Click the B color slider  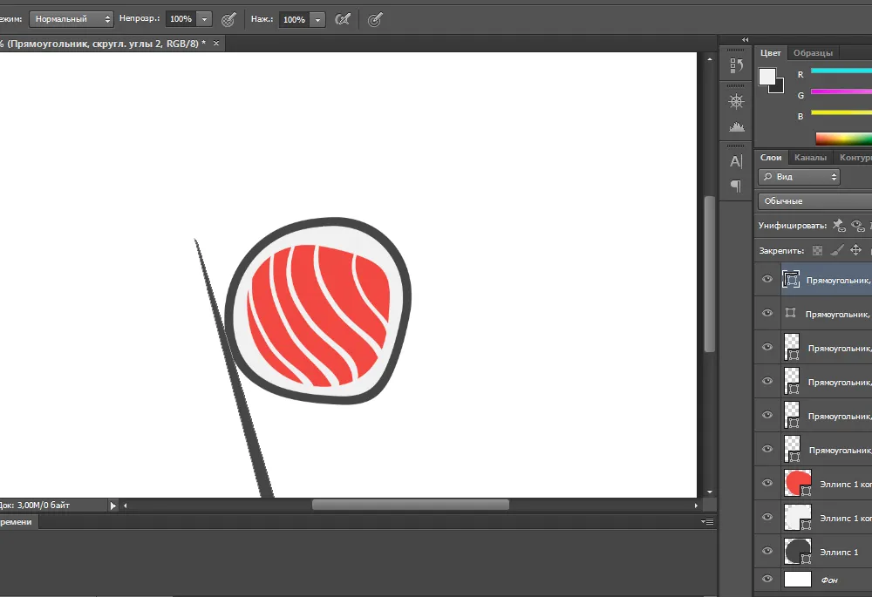tap(841, 112)
